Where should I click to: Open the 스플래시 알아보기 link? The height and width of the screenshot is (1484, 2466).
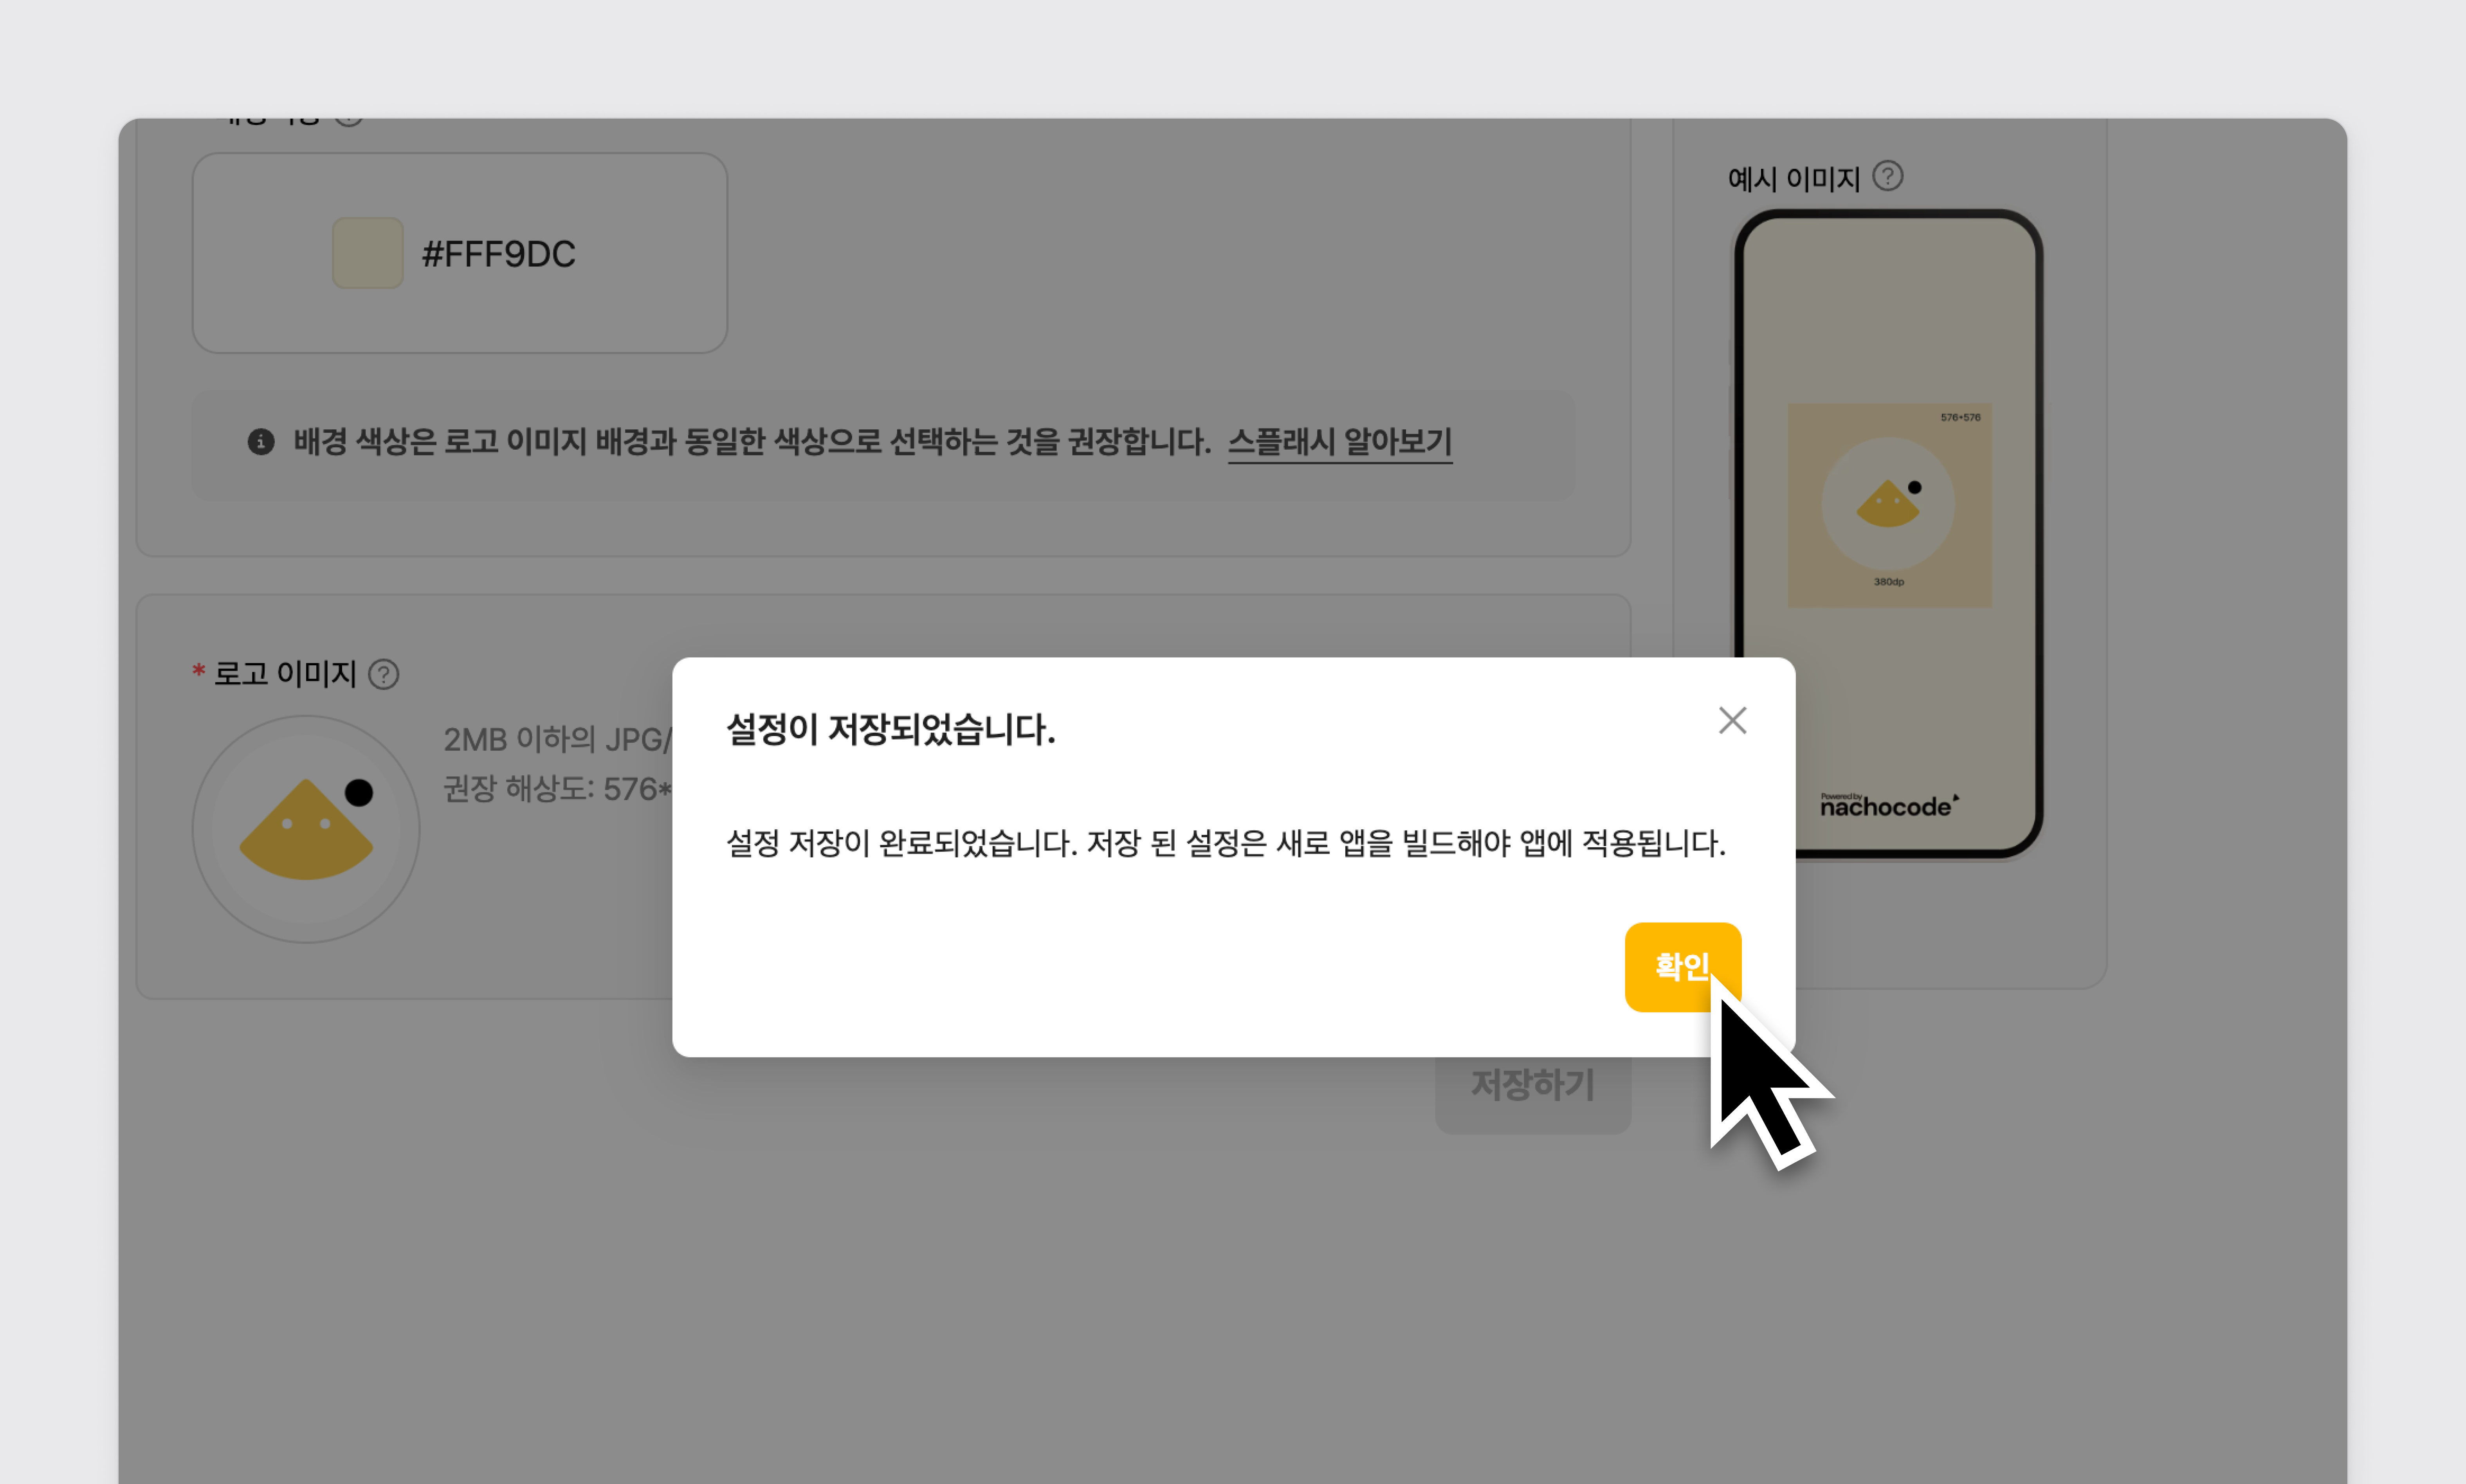pyautogui.click(x=1339, y=441)
